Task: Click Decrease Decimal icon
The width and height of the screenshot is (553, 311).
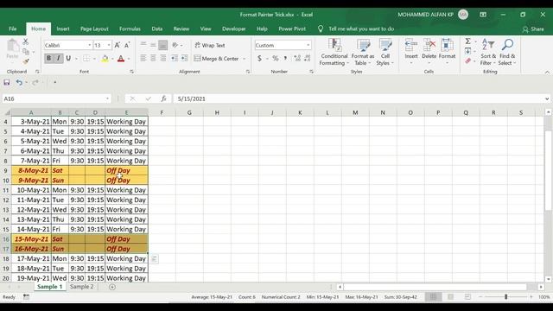Action: 308,58
